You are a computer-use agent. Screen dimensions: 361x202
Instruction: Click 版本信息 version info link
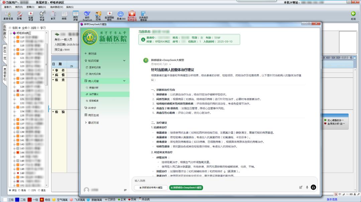(332, 199)
